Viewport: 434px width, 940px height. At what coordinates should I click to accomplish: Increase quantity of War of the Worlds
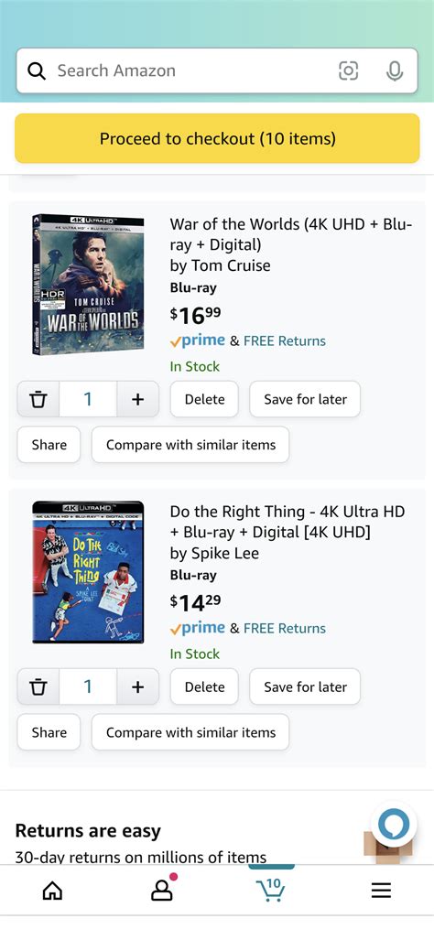tap(138, 399)
